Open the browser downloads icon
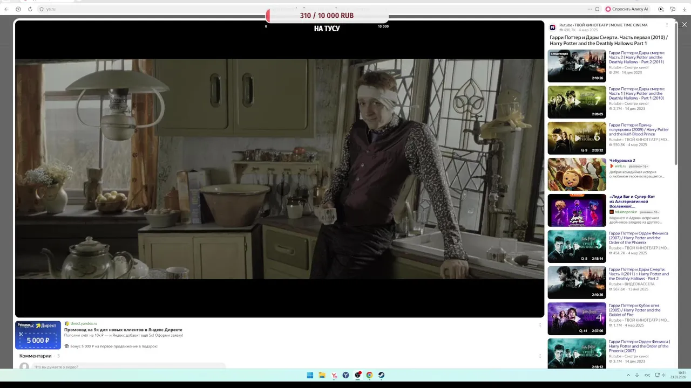Image resolution: width=691 pixels, height=388 pixels. point(685,9)
